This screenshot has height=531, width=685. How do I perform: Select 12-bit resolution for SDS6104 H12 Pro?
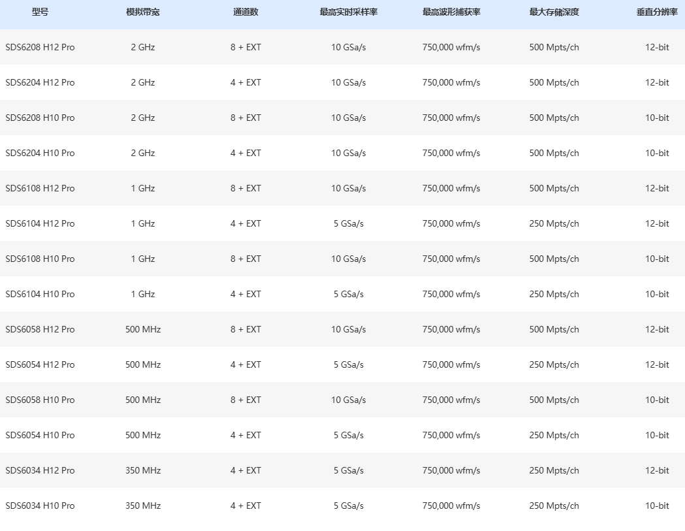pyautogui.click(x=657, y=224)
